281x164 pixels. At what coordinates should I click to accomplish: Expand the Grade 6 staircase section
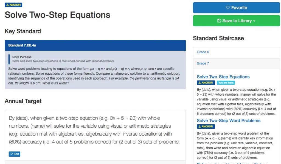(x=203, y=52)
